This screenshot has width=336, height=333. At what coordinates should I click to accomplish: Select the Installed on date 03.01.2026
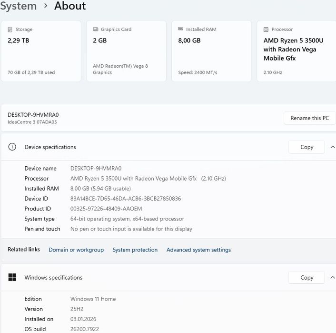83,319
